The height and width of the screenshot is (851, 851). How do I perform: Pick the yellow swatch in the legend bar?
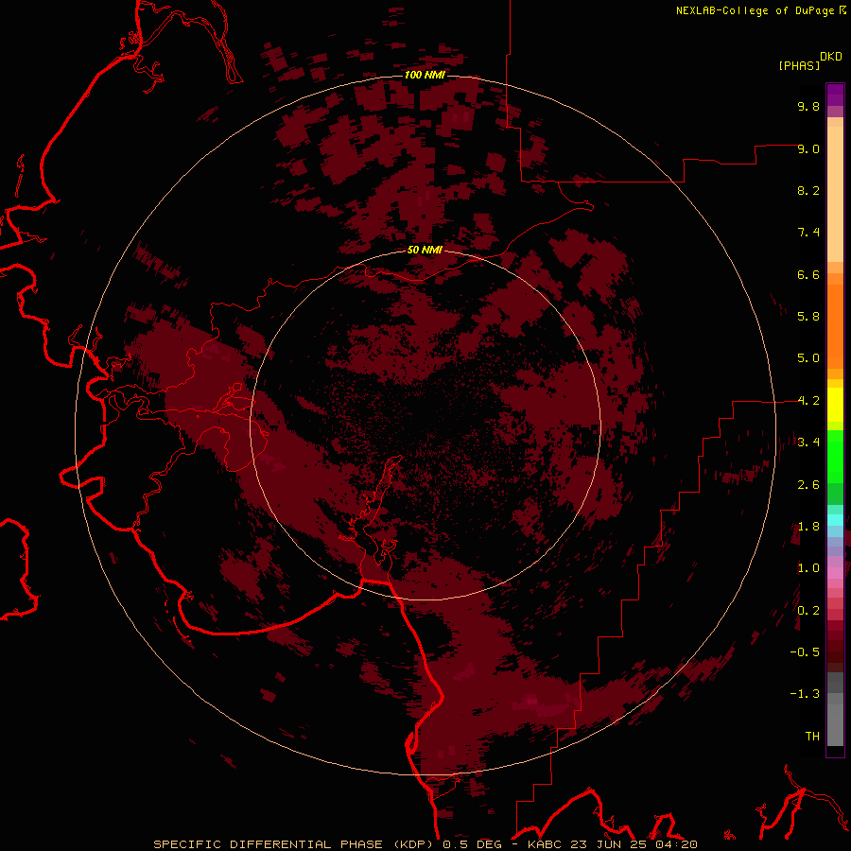pos(835,405)
